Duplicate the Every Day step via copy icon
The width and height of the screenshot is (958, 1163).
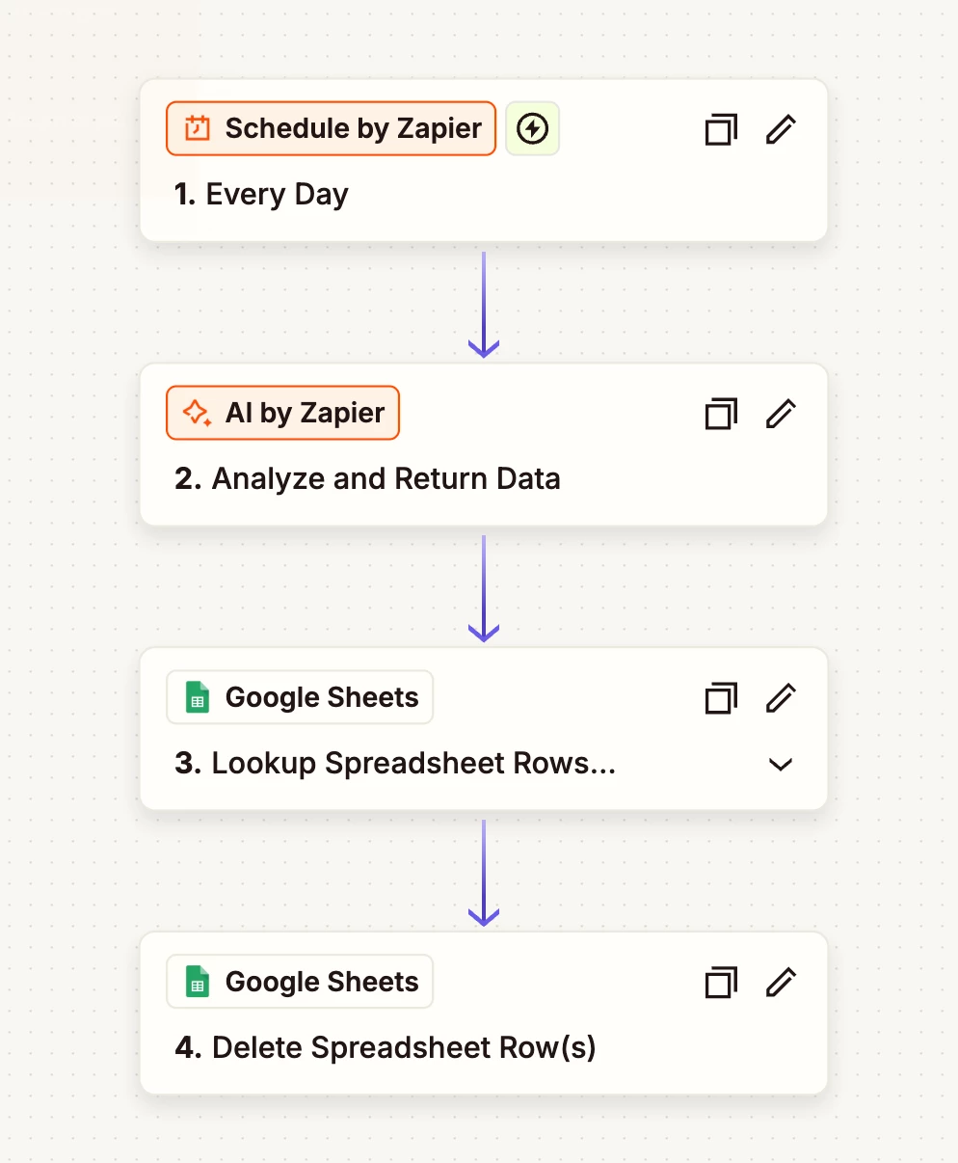coord(721,129)
